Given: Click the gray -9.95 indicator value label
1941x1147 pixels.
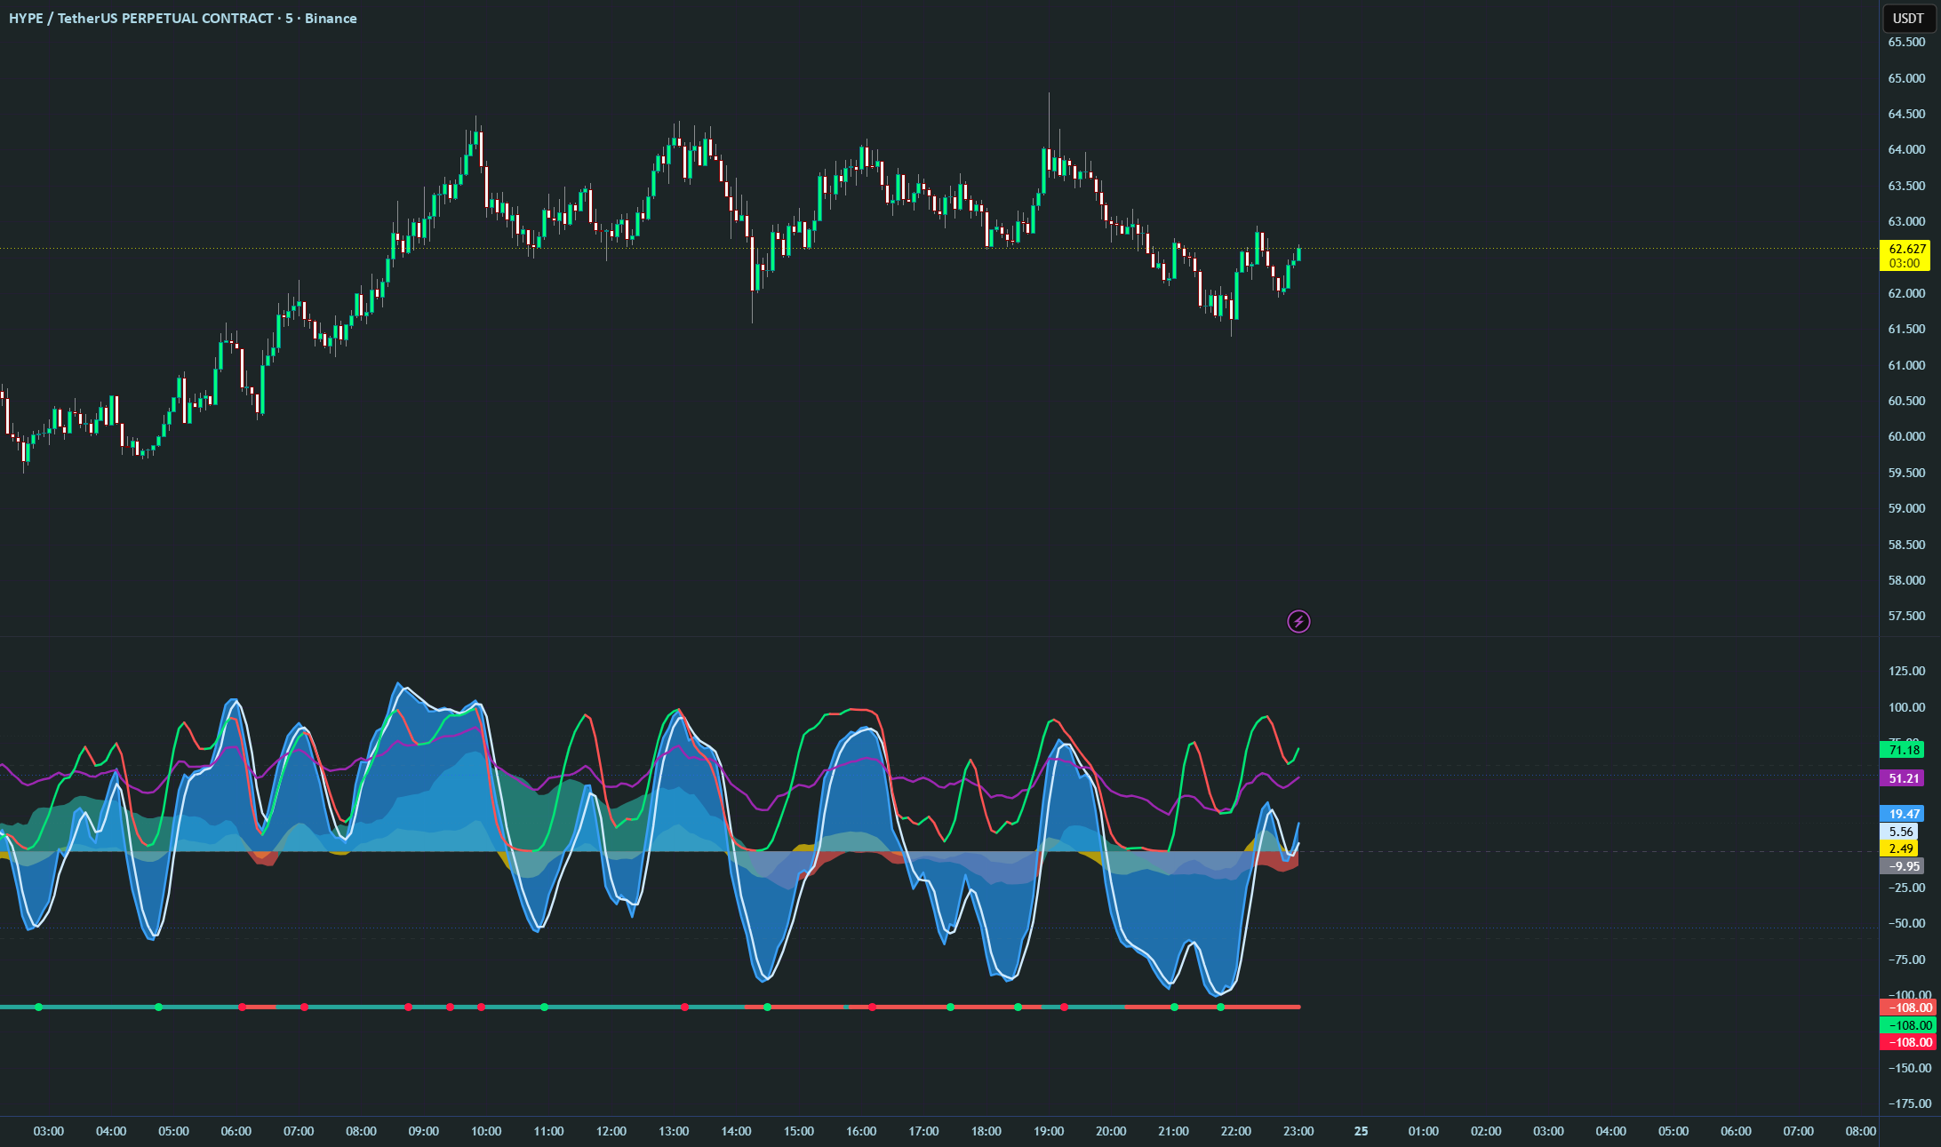Looking at the screenshot, I should pyautogui.click(x=1903, y=866).
